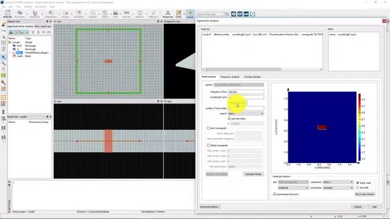Click the Plot in New Window button
Viewport: 390px width, 219px height.
tap(365, 194)
